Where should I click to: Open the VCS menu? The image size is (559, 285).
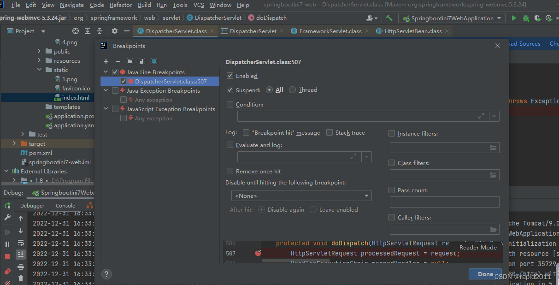point(199,5)
